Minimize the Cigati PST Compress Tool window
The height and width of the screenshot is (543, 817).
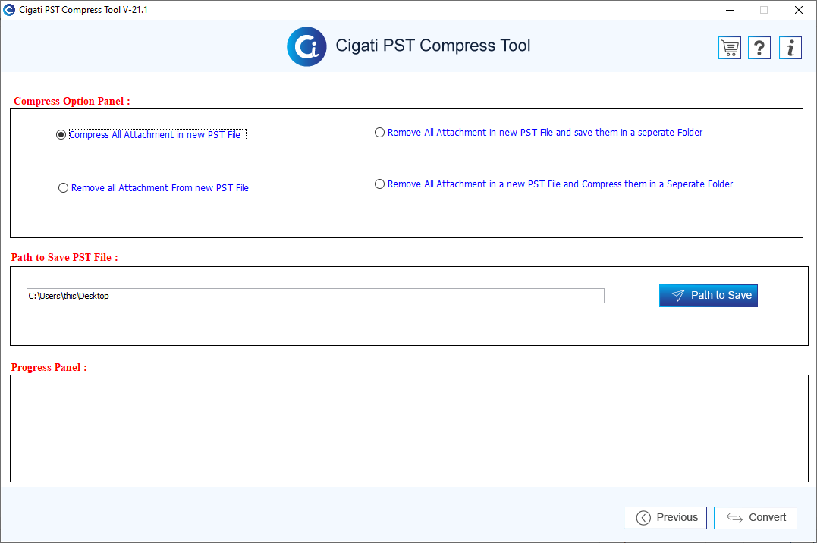coord(730,10)
